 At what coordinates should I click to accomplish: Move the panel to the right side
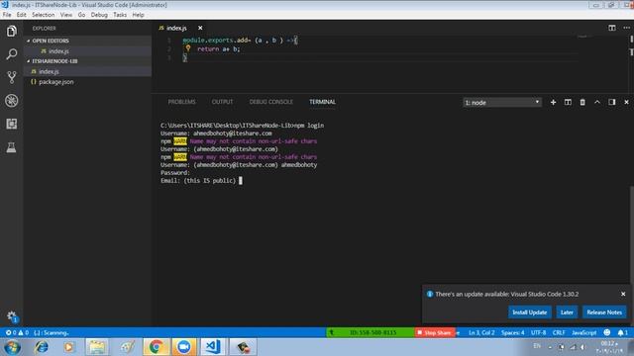[x=612, y=103]
